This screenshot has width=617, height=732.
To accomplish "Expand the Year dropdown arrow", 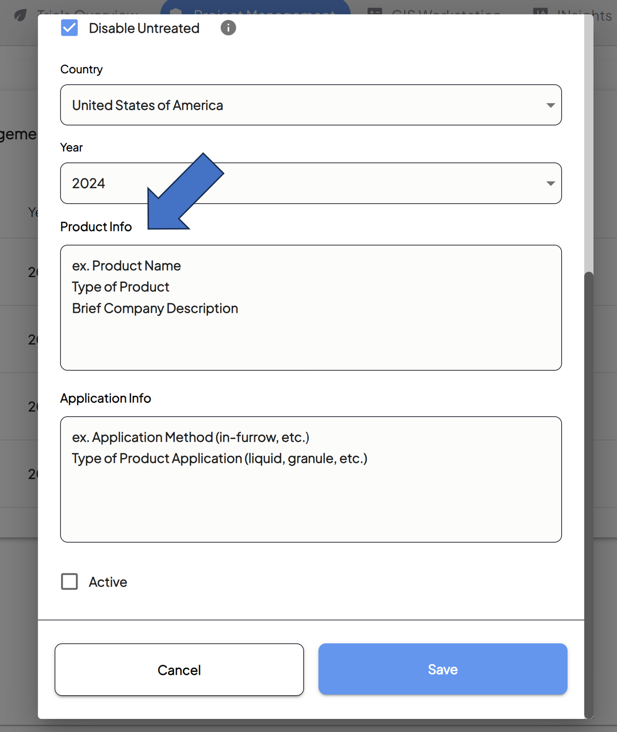I will coord(550,183).
